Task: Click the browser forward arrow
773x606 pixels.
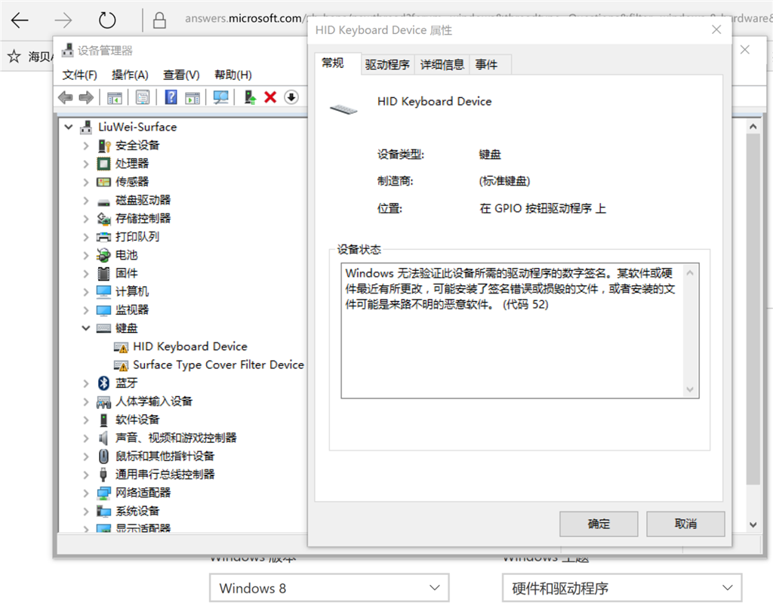Action: 63,20
